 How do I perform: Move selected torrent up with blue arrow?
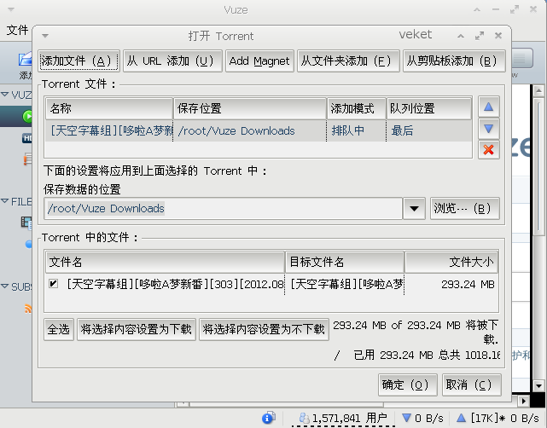click(488, 107)
